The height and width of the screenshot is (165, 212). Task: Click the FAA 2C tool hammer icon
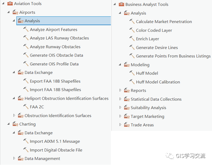pyautogui.click(x=26, y=107)
